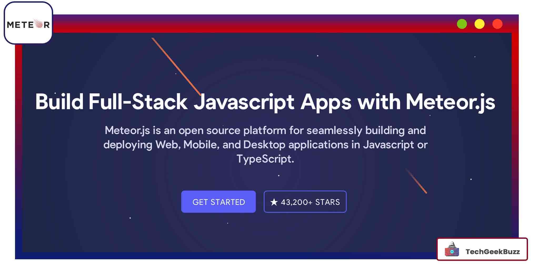Screen dimensions: 533x264
Task: Select the word TypeScript in the description
Action: tap(265, 159)
